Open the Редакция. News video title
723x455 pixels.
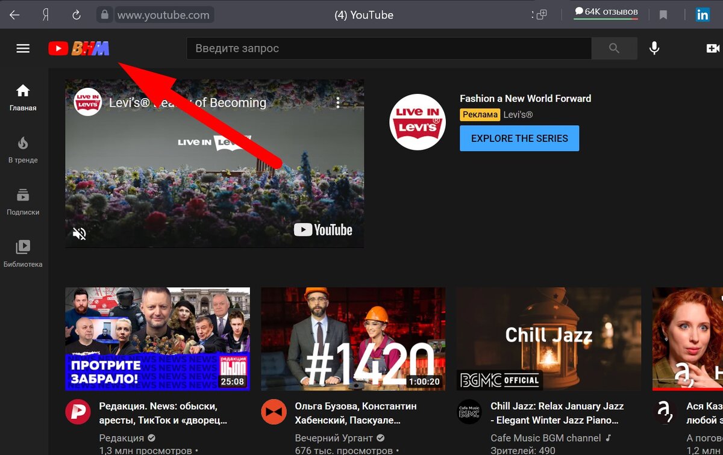tap(163, 413)
